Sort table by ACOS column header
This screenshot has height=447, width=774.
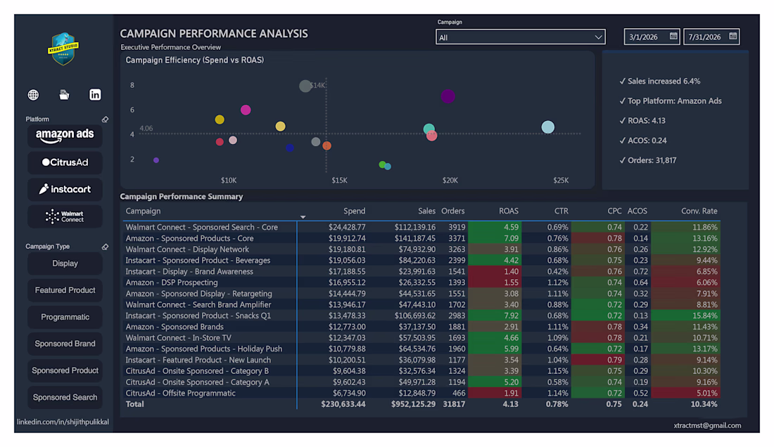[637, 211]
